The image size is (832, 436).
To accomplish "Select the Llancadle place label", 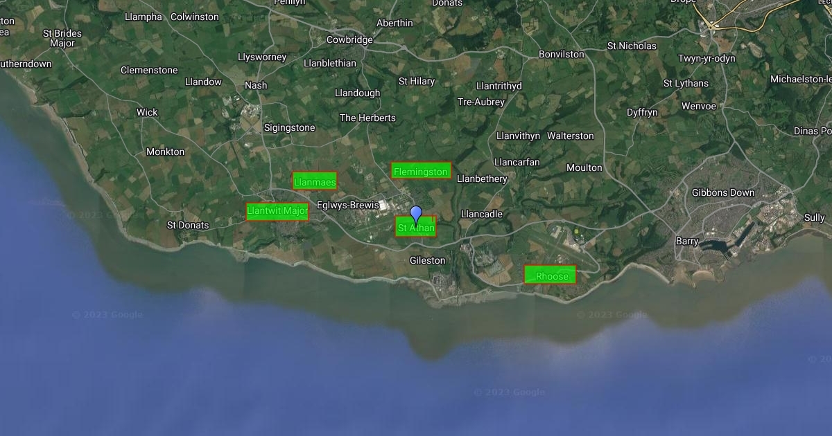I will coord(481,214).
